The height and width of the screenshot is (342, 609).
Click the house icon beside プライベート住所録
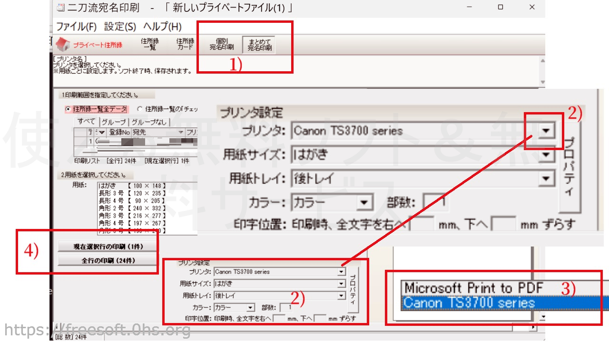tap(63, 45)
